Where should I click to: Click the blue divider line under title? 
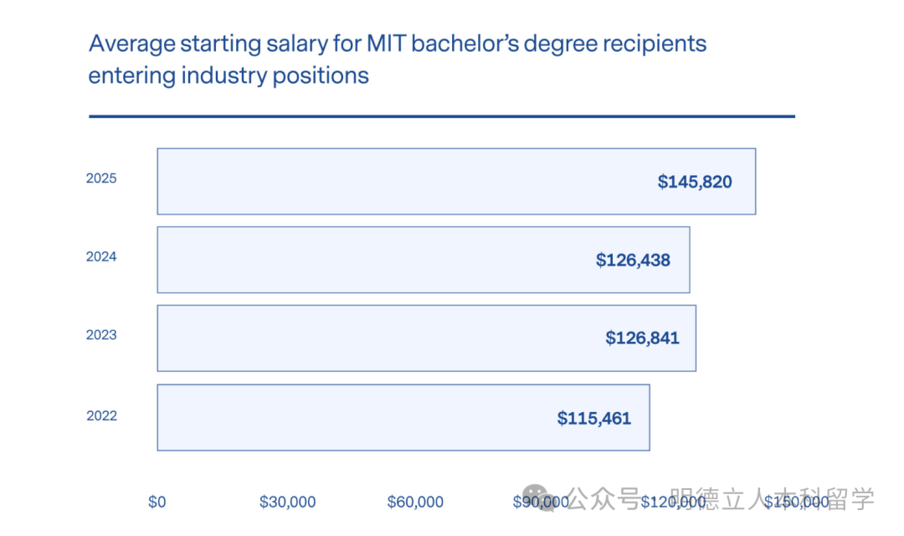point(441,116)
